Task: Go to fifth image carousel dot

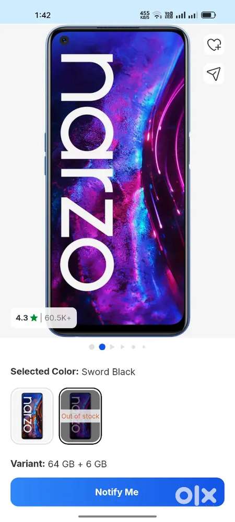Action: (133, 347)
